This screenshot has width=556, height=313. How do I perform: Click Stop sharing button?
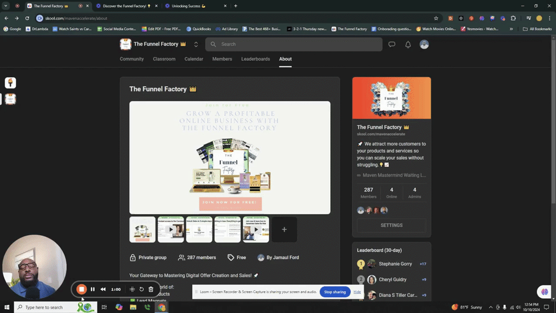pos(334,292)
